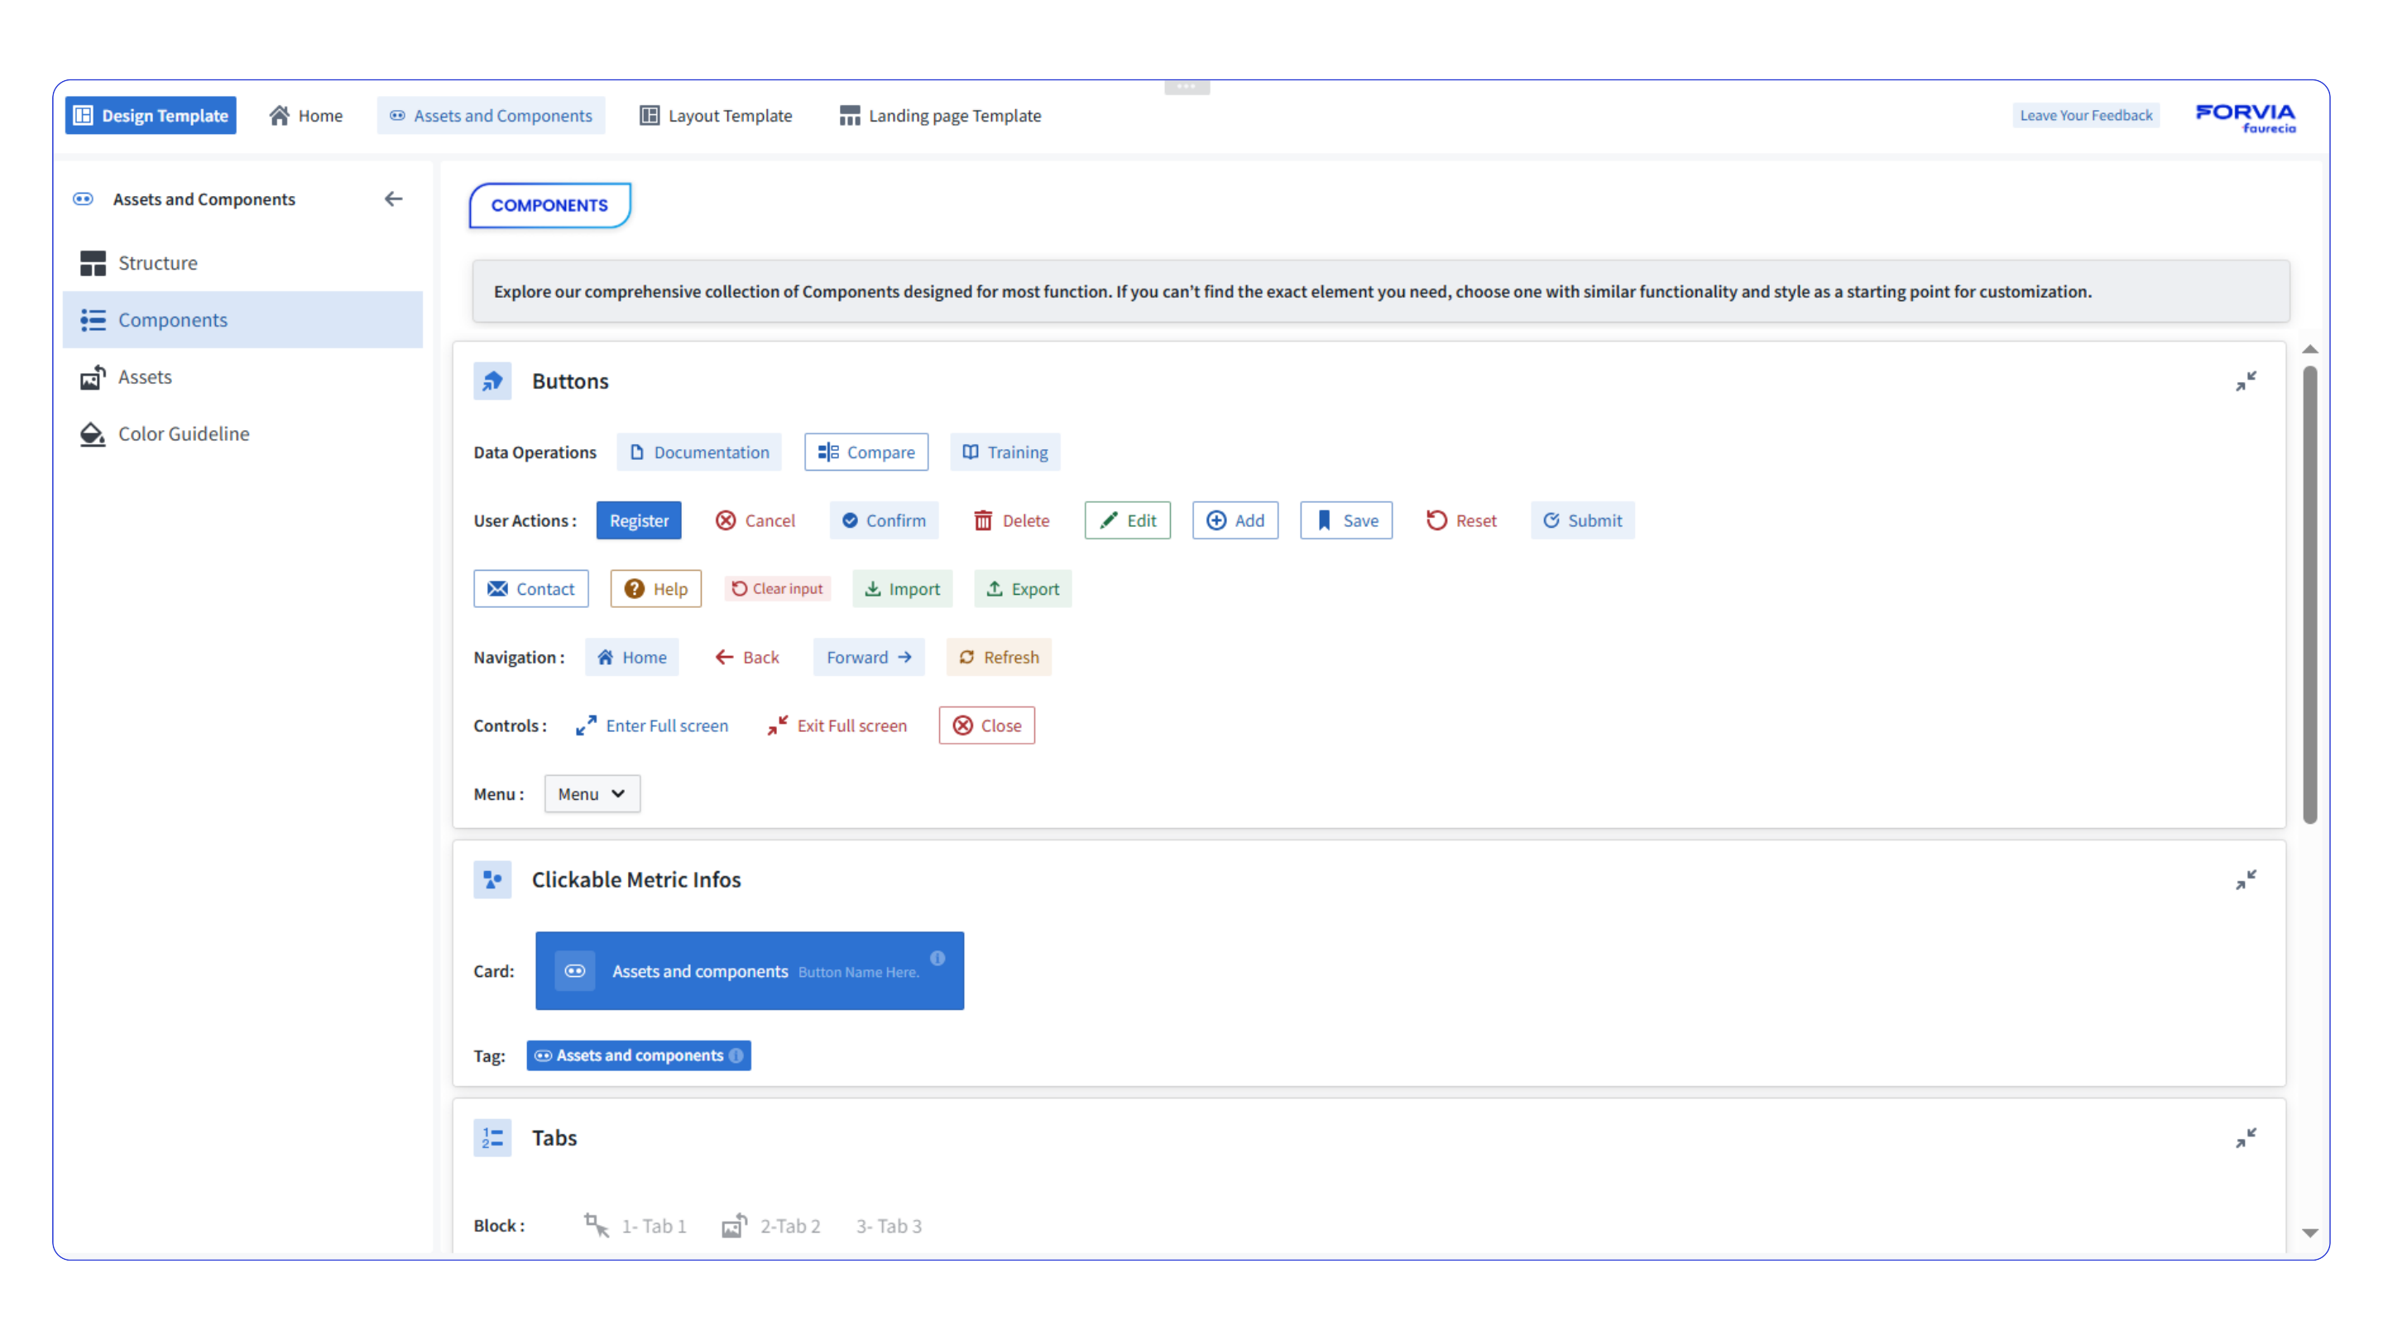Select the Assets image icon in sidebar
This screenshot has width=2383, height=1340.
pos(93,376)
